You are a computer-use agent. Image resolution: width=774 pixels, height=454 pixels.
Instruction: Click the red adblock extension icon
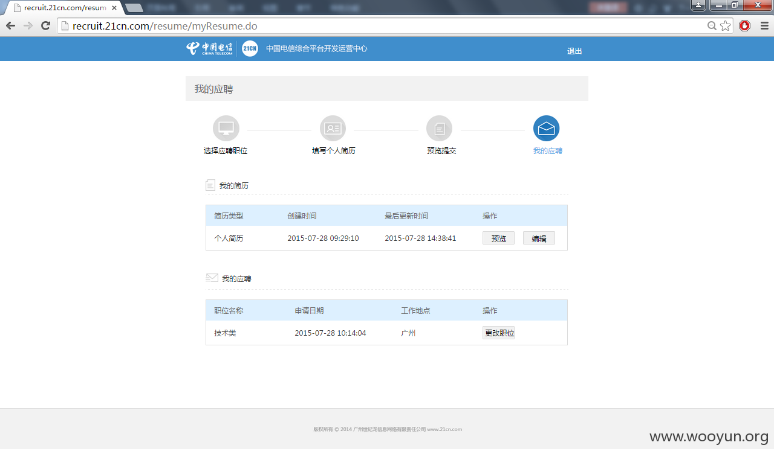tap(745, 26)
